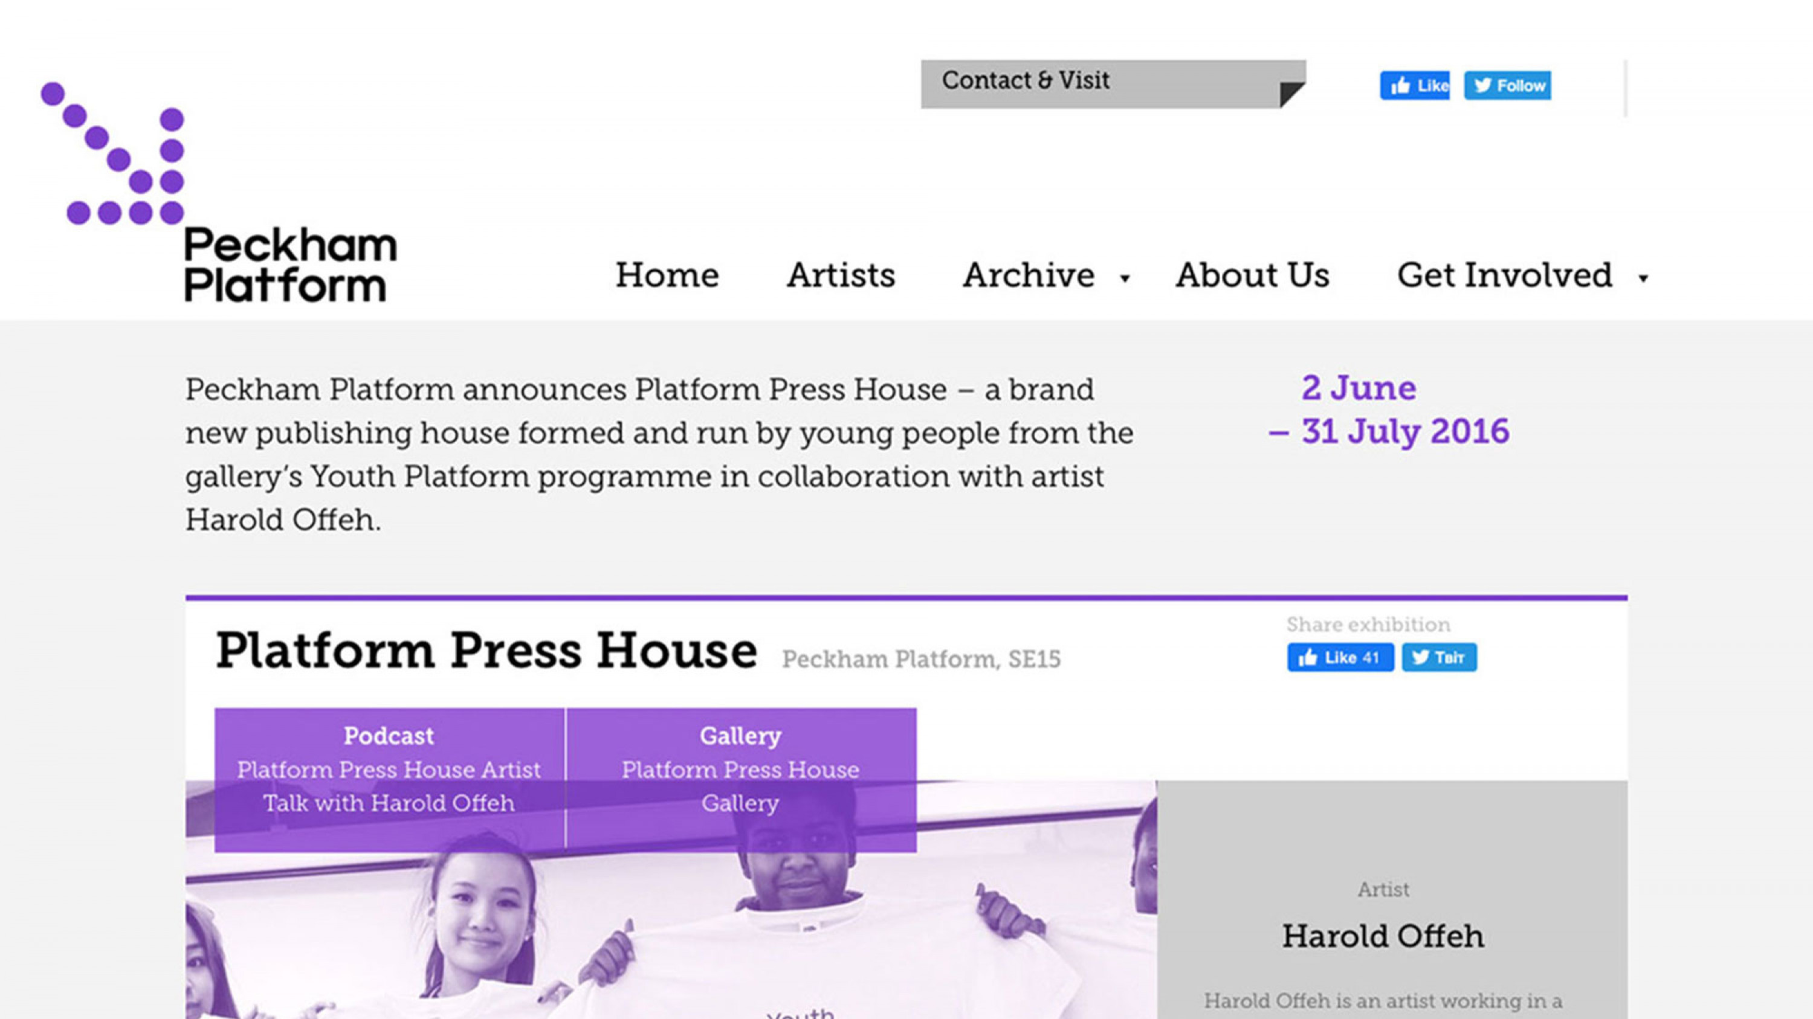Click the dark folded corner of Contact banner

click(1291, 94)
